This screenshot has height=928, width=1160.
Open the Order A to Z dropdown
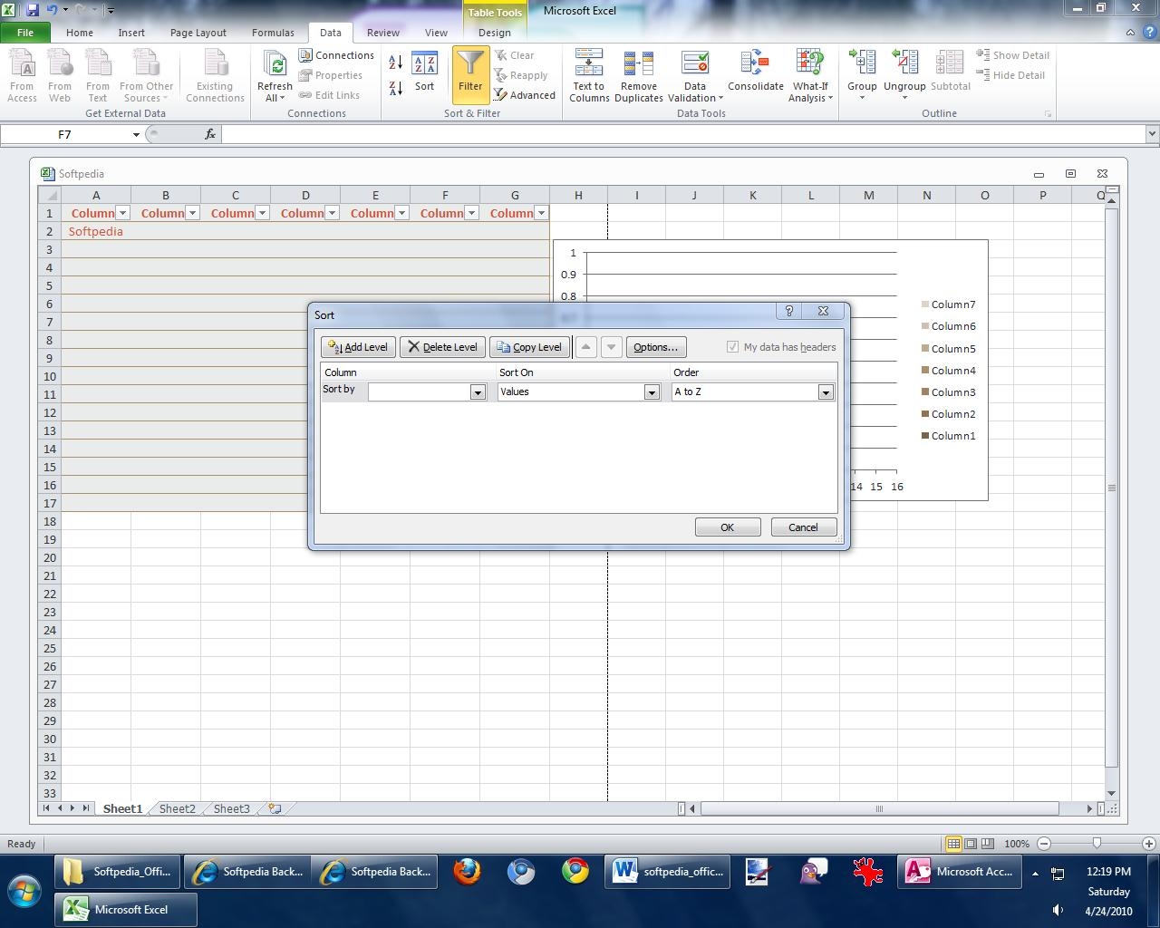coord(825,392)
